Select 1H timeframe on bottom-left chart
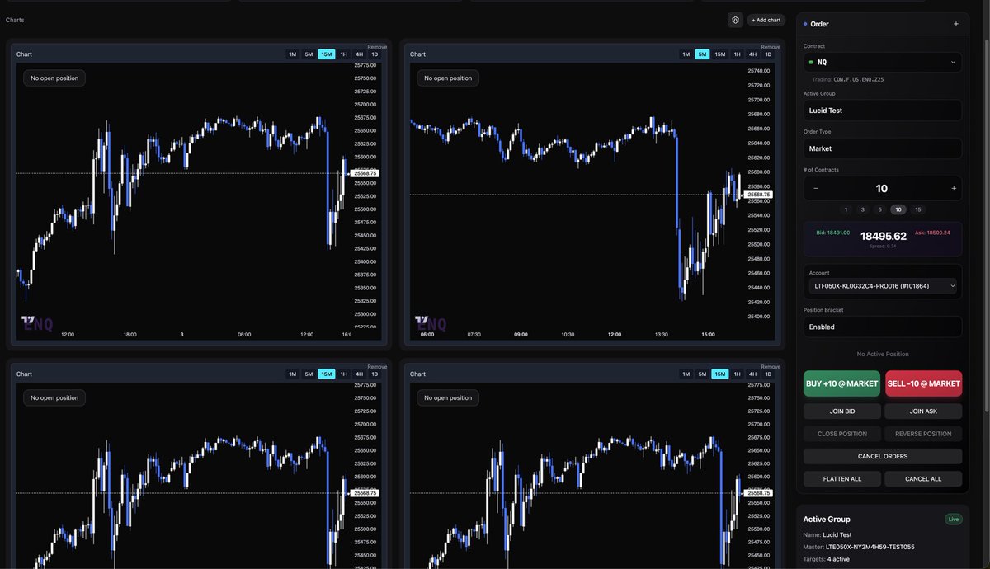 [x=344, y=374]
